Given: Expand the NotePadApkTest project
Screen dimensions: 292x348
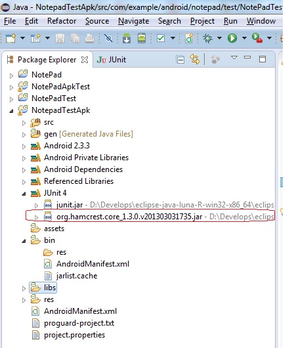Looking at the screenshot, I should point(11,87).
